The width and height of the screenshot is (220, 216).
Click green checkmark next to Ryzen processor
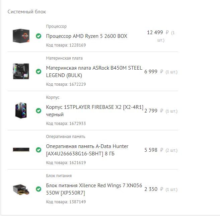click(39, 36)
